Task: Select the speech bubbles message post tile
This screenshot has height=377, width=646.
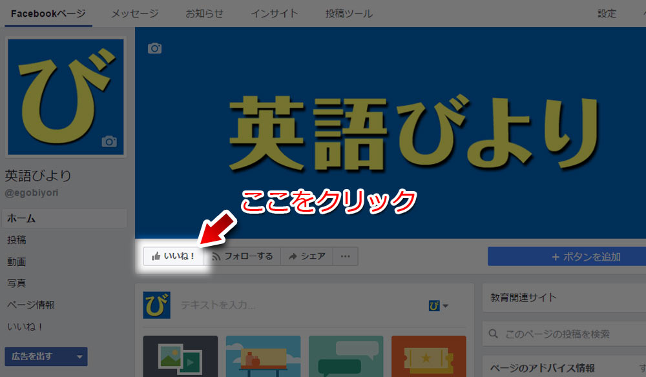Action: tap(346, 356)
